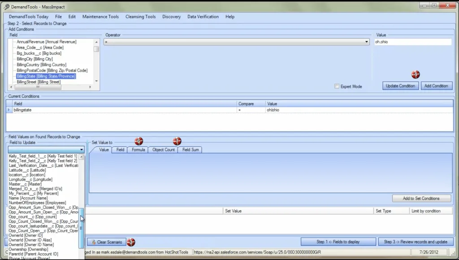
Task: Choose Master__c [Master] from the list
Action: pyautogui.click(x=25, y=184)
